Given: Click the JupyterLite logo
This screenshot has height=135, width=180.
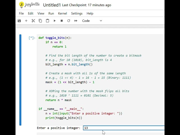Looking at the screenshot, I should click(29, 5).
